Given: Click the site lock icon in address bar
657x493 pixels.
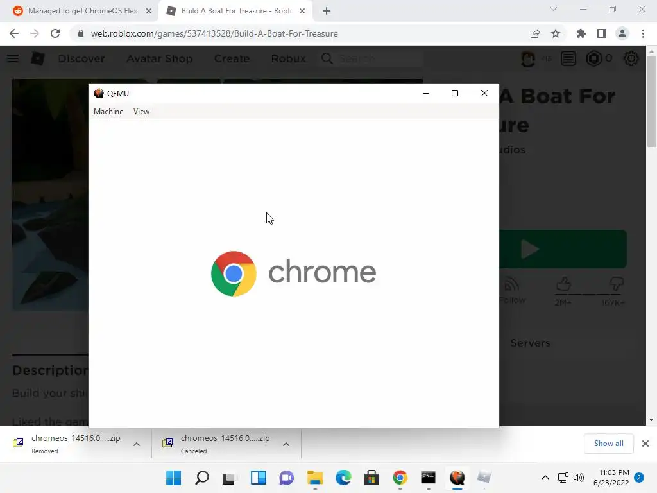Looking at the screenshot, I should click(x=81, y=33).
